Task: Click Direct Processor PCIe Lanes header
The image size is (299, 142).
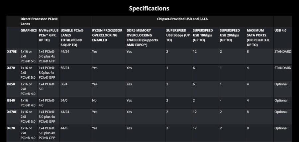Action: point(39,21)
